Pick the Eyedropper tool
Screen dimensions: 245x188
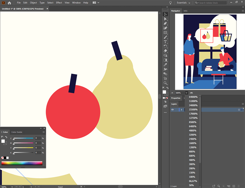[x=165, y=65]
